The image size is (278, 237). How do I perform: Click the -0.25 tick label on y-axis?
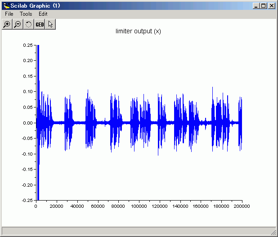point(27,201)
